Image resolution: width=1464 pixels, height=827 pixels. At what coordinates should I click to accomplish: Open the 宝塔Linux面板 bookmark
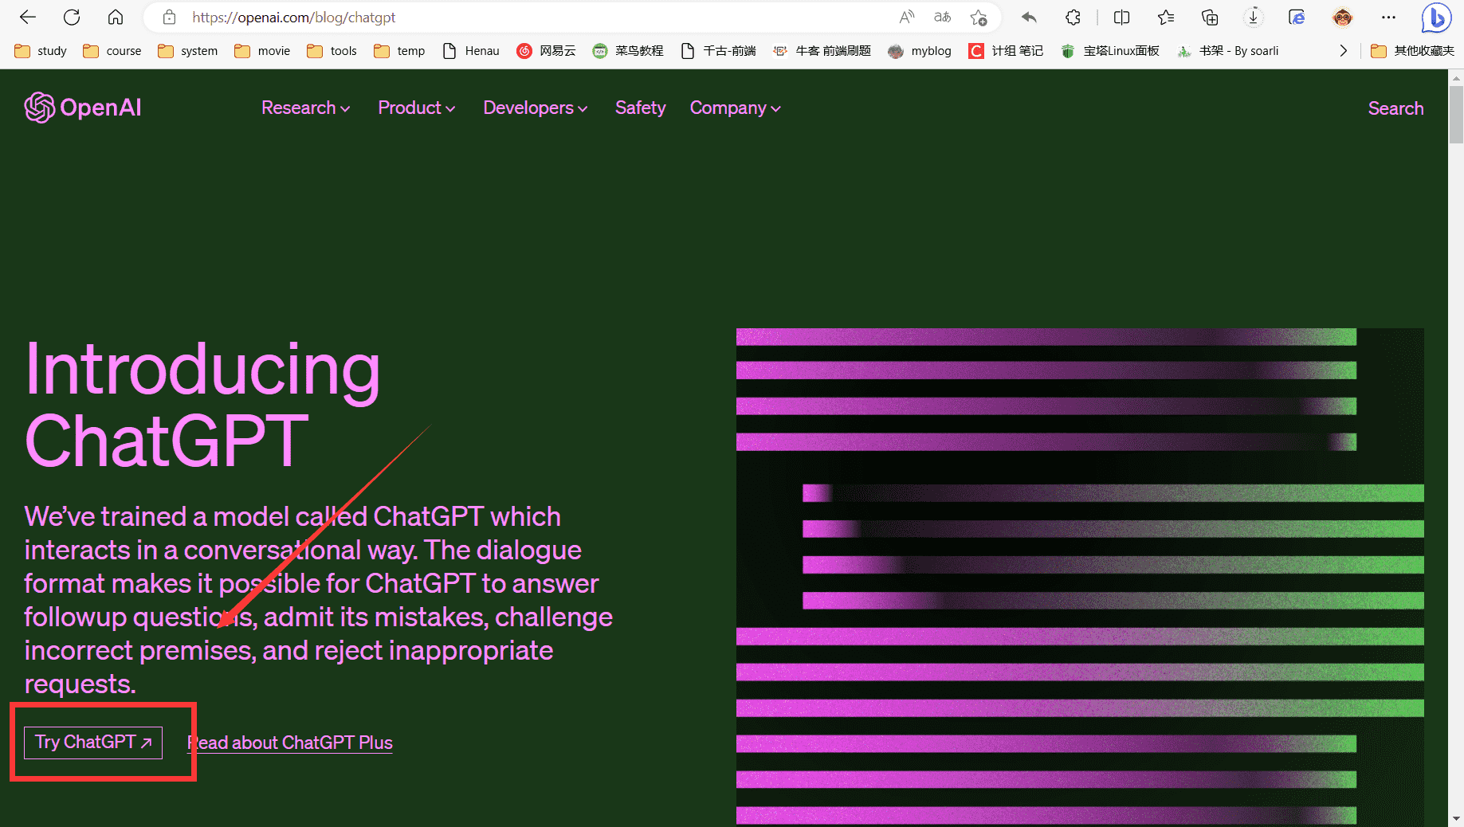pyautogui.click(x=1109, y=51)
